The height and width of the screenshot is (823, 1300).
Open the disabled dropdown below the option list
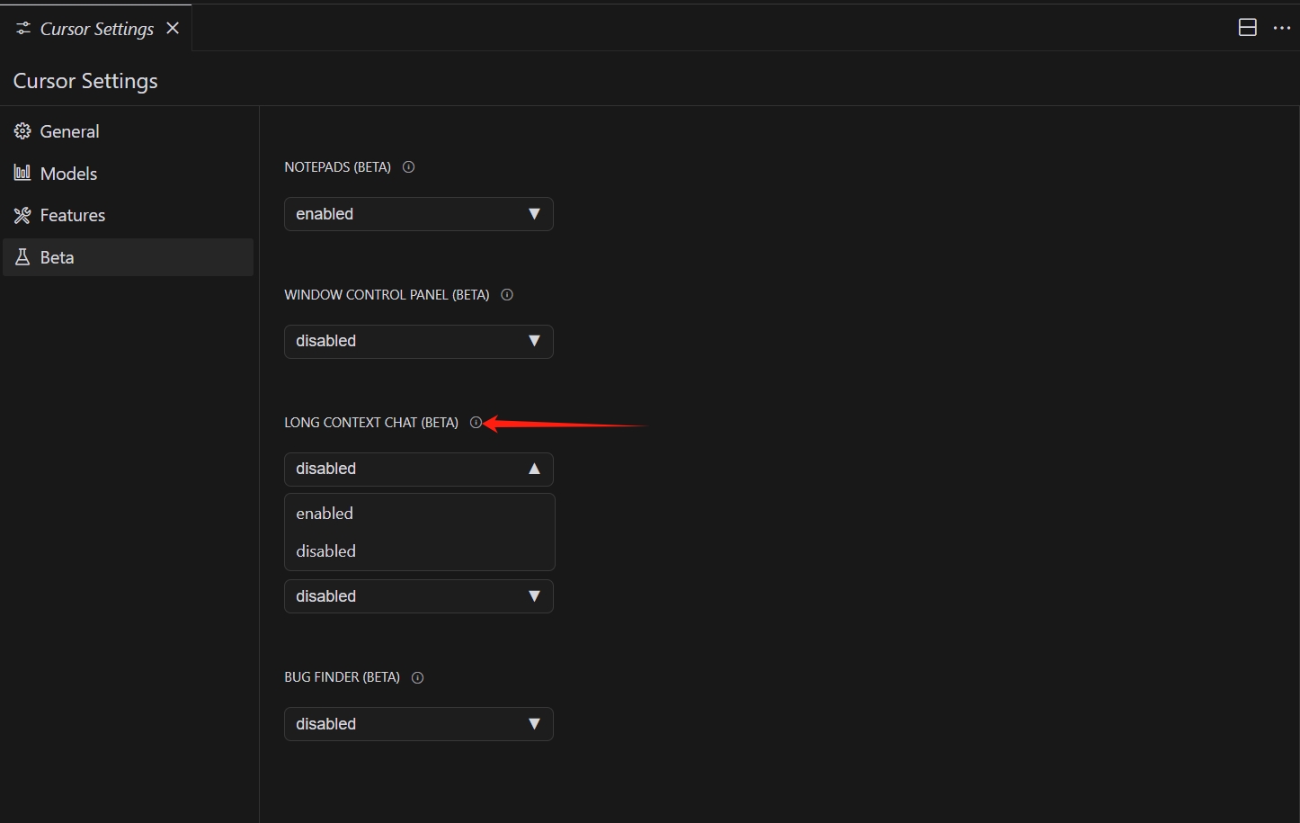click(419, 596)
